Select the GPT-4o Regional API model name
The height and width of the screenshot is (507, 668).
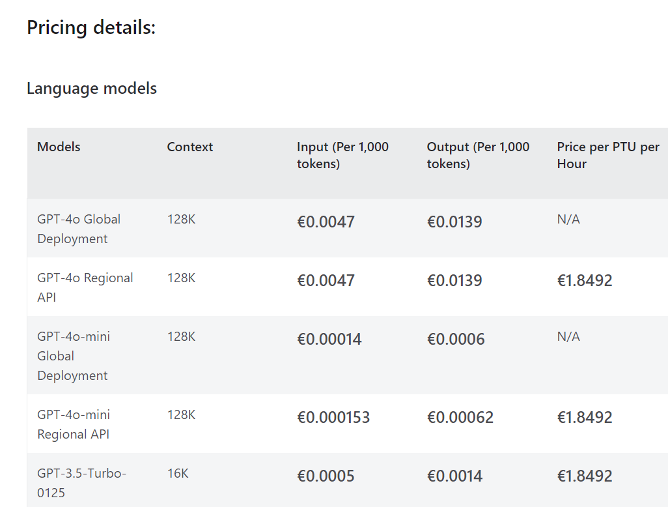(85, 287)
